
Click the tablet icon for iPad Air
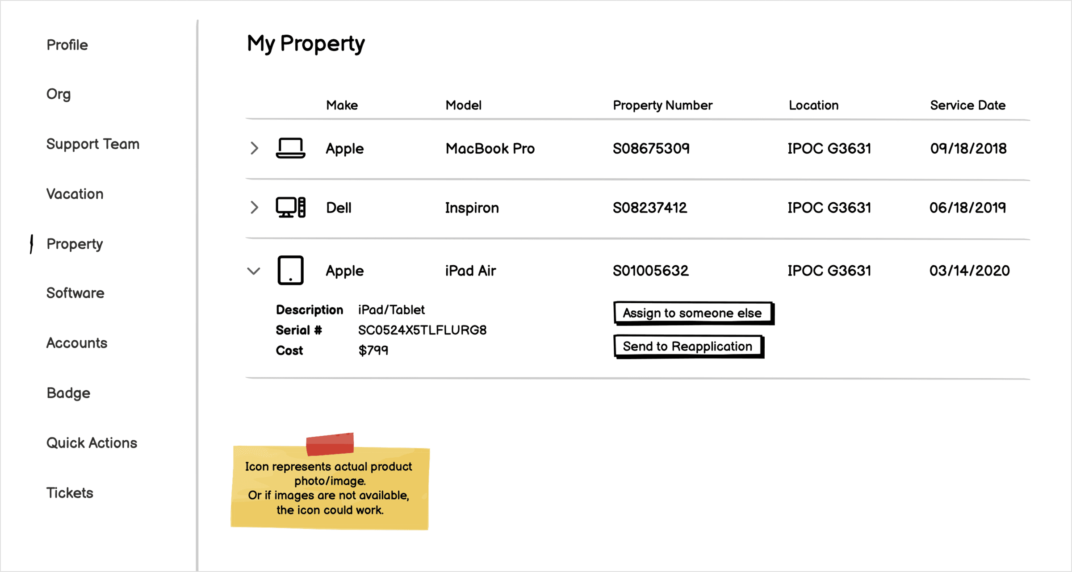coord(290,269)
